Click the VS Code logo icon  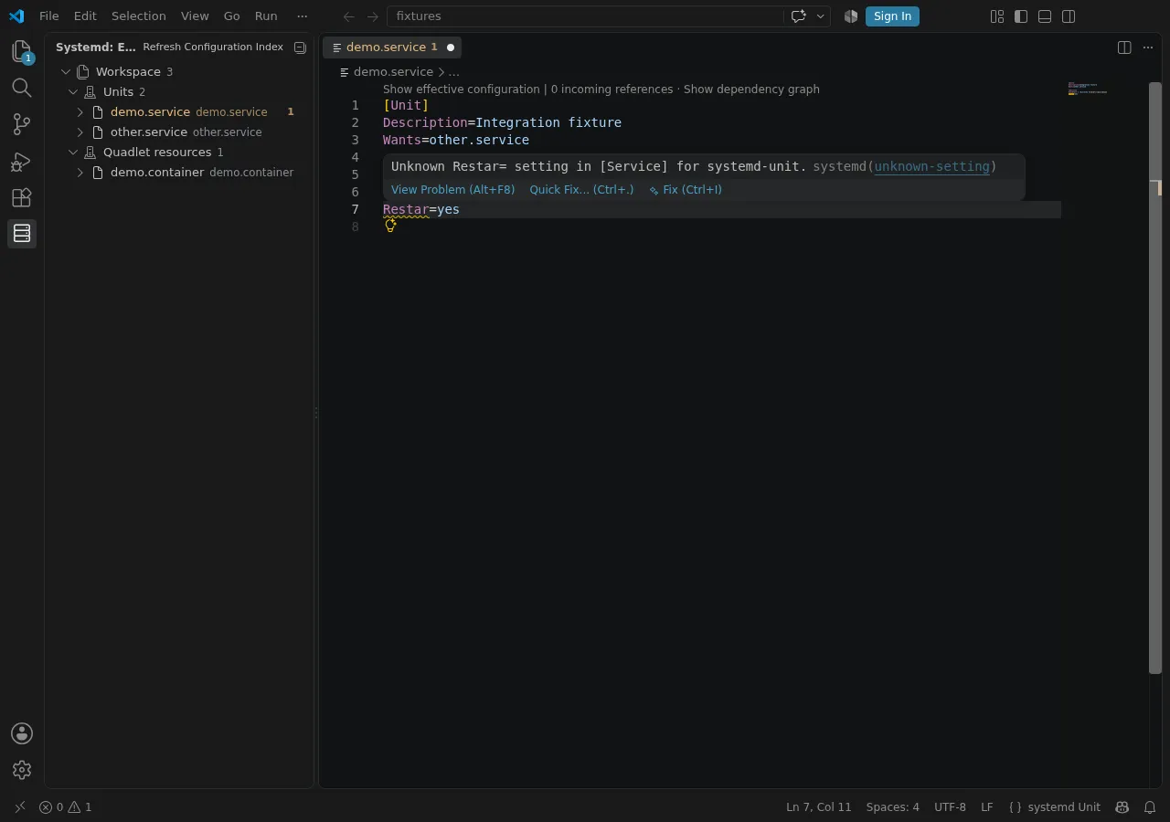tap(16, 16)
